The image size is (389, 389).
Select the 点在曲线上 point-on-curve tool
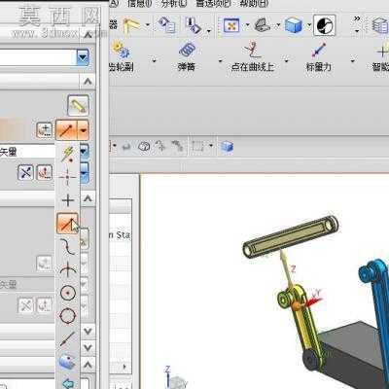pos(253,55)
